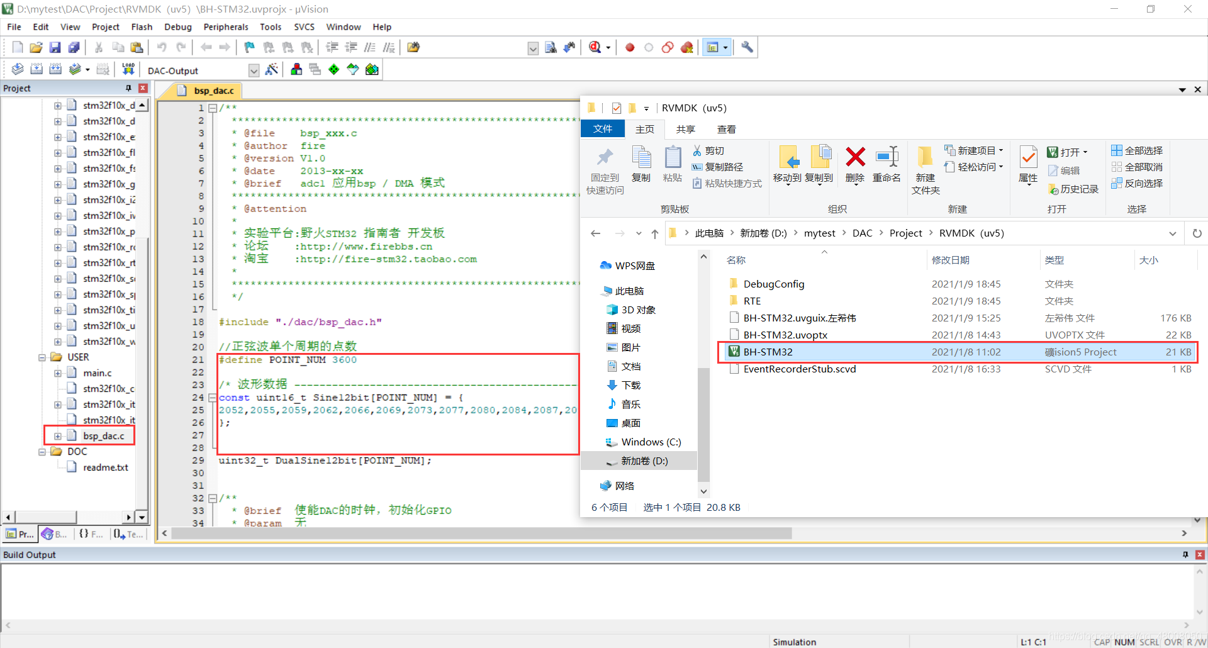Toggle auto-hide pin on Build Output panel

point(1185,554)
